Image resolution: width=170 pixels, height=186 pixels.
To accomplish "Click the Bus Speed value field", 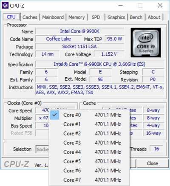I will tap(42, 126).
